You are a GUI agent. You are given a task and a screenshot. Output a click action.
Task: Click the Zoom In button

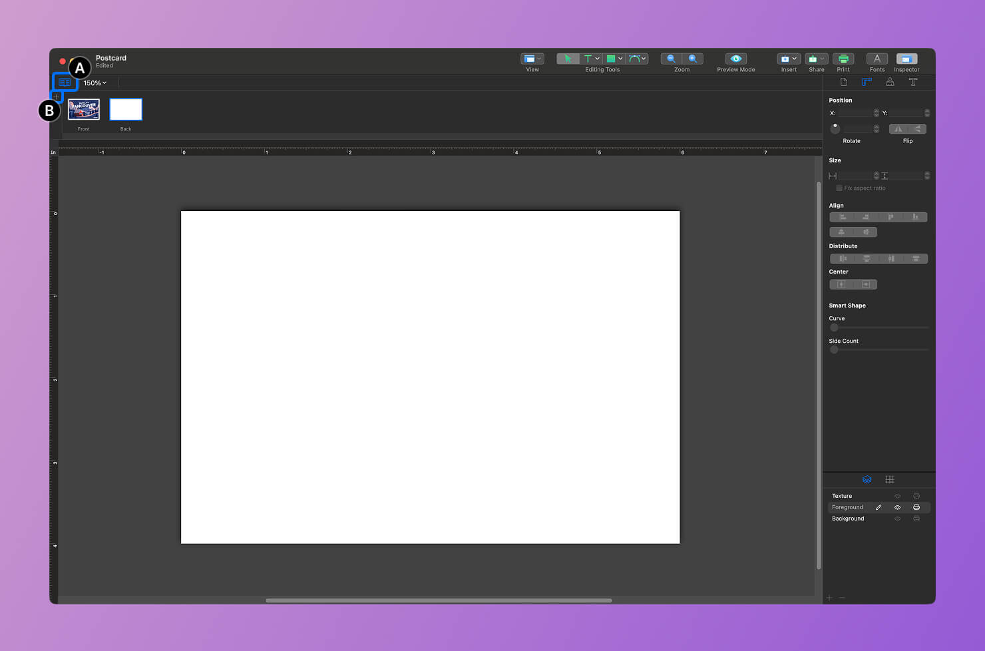coord(693,59)
